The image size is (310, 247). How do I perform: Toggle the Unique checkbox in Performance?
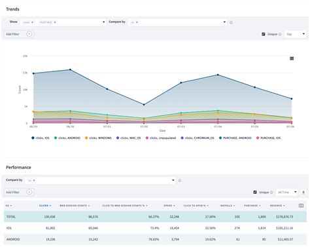point(255,192)
